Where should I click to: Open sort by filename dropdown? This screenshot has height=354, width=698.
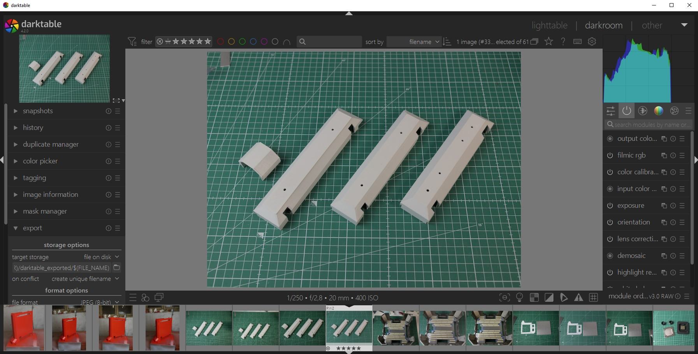click(414, 42)
